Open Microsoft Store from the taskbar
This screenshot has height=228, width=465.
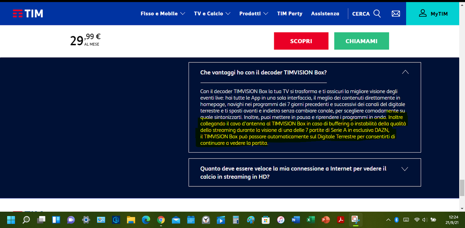[x=266, y=220]
